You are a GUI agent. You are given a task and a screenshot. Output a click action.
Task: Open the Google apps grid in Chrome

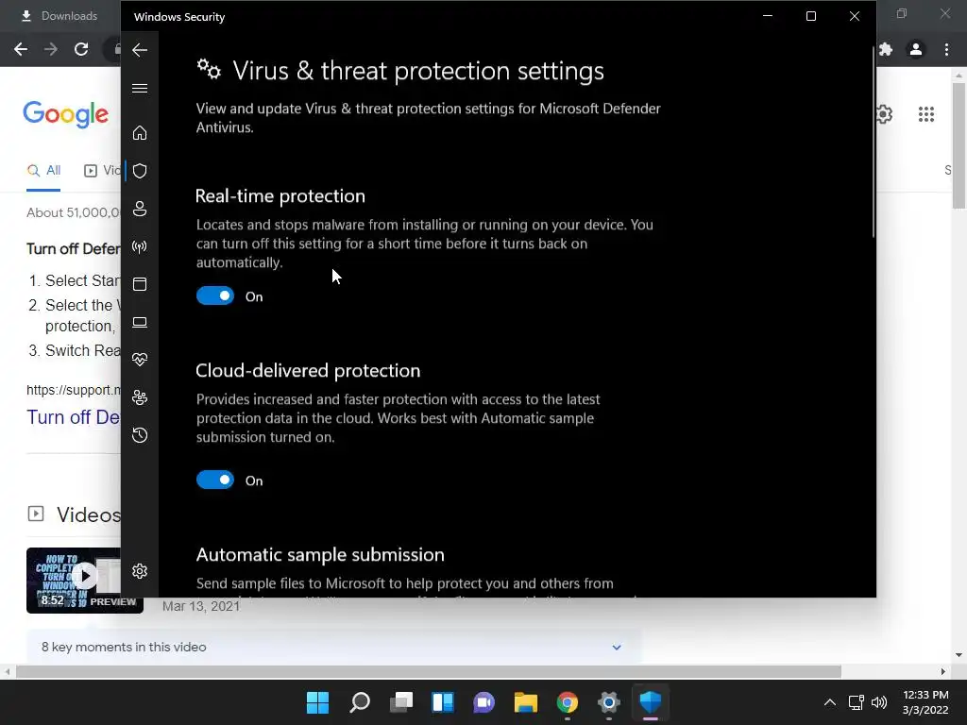point(926,114)
